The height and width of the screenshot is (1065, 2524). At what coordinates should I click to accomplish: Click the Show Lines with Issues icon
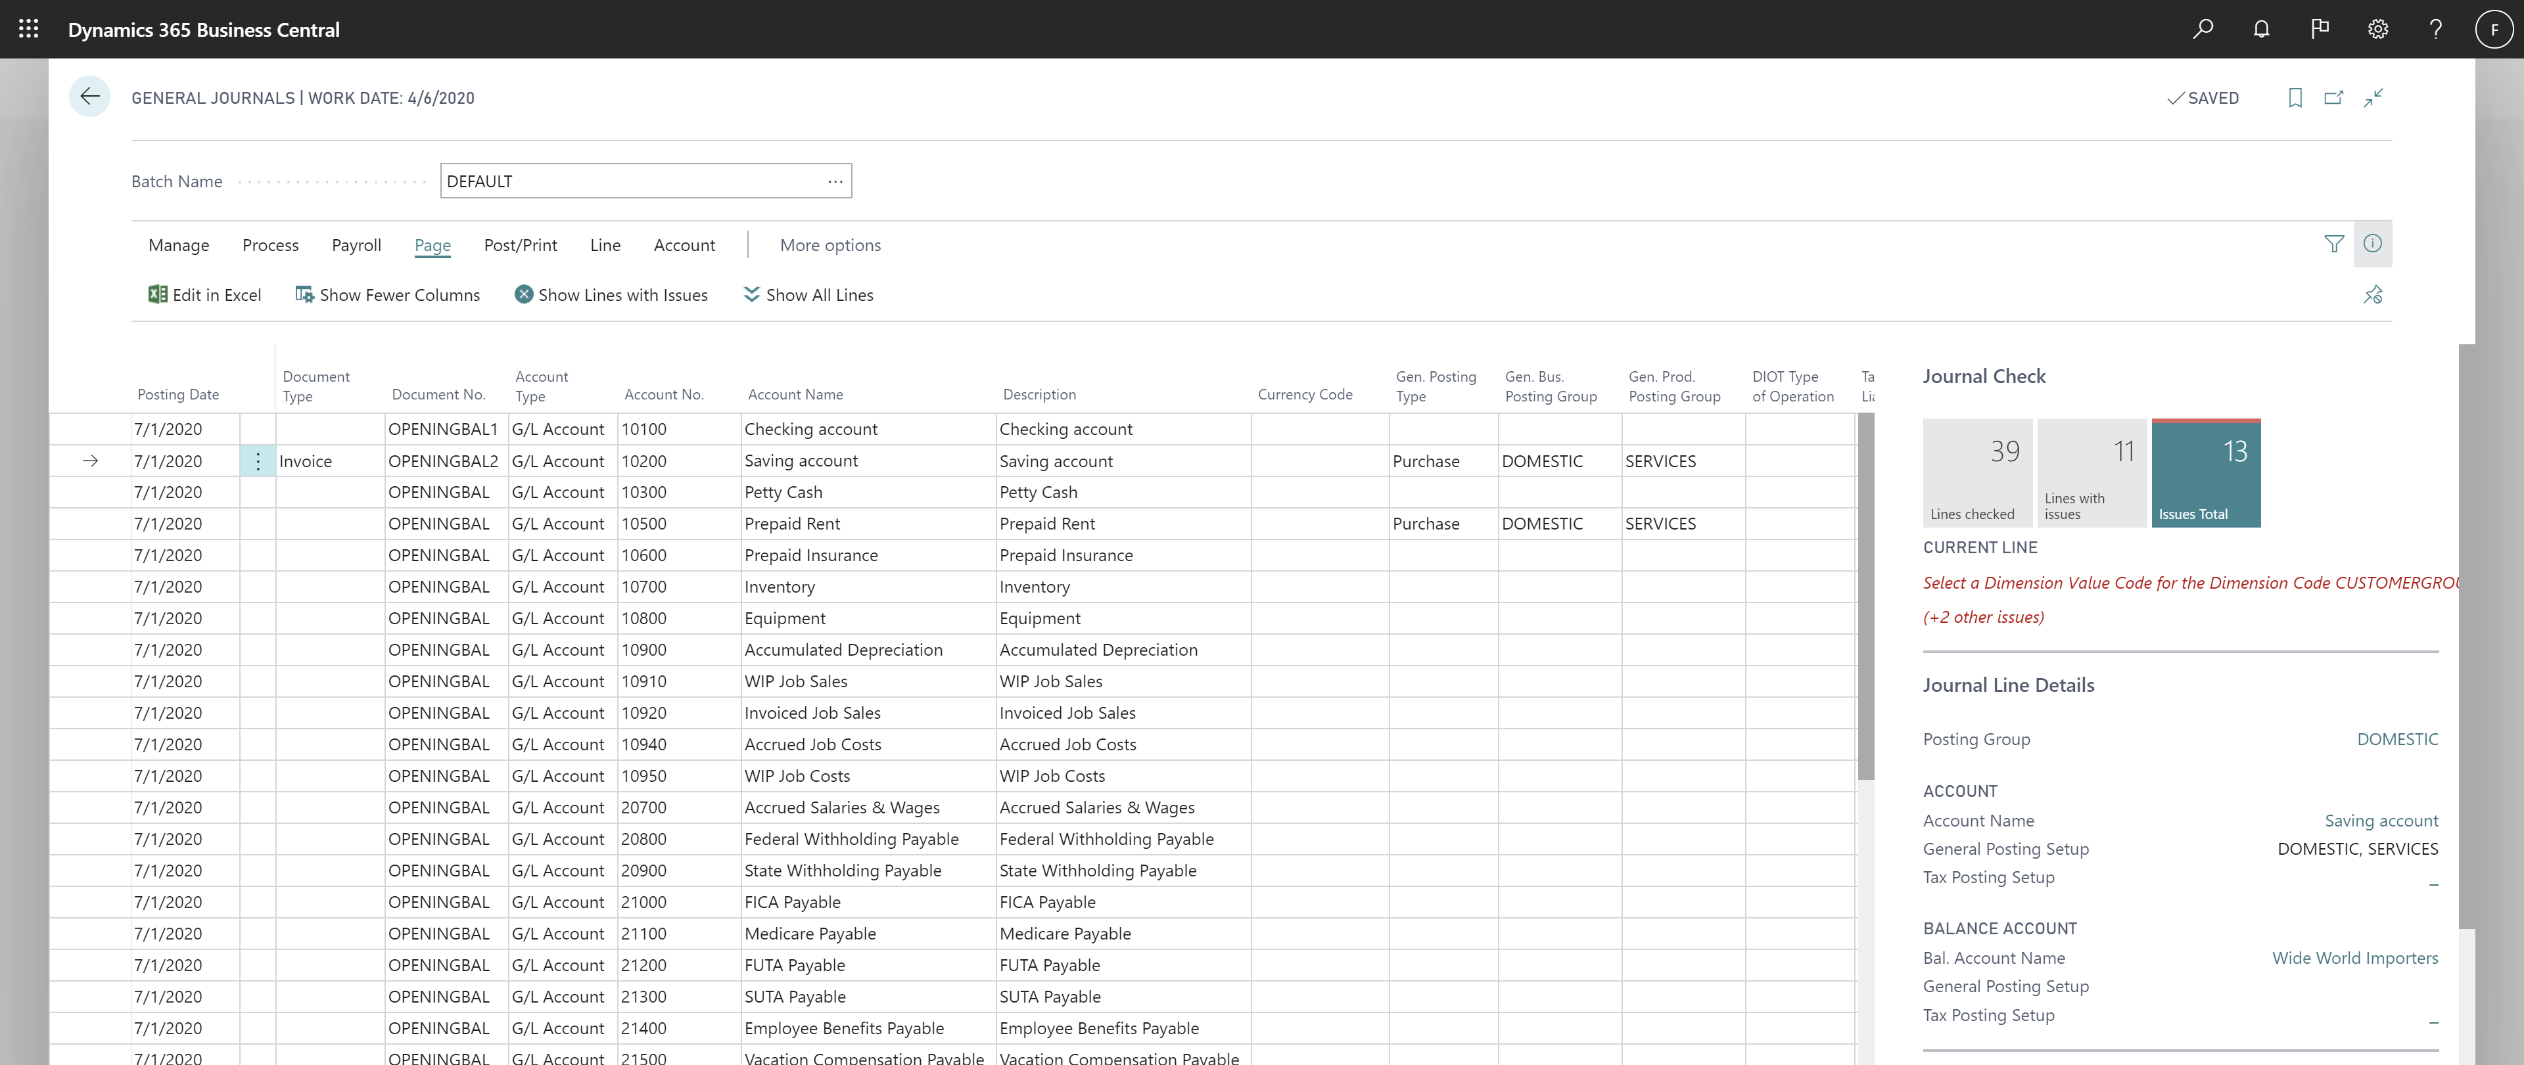point(520,294)
